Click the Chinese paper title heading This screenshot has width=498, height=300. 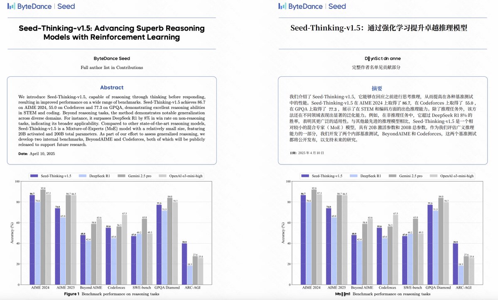click(378, 28)
